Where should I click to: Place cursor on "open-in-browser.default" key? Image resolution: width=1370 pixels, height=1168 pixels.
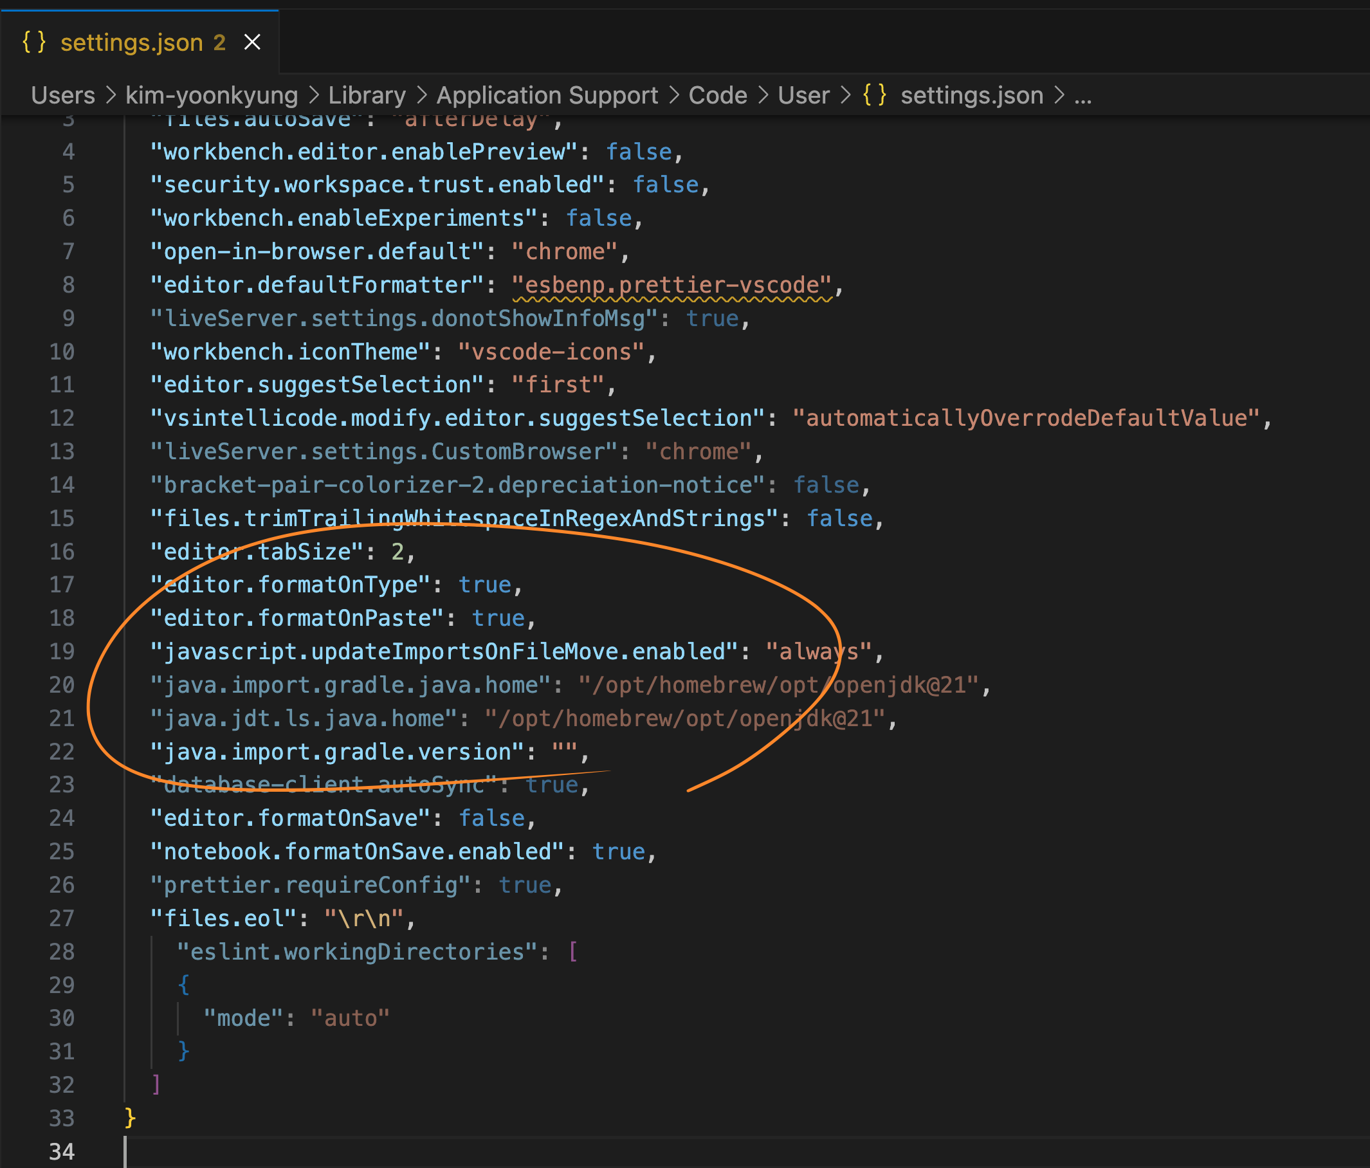click(317, 252)
